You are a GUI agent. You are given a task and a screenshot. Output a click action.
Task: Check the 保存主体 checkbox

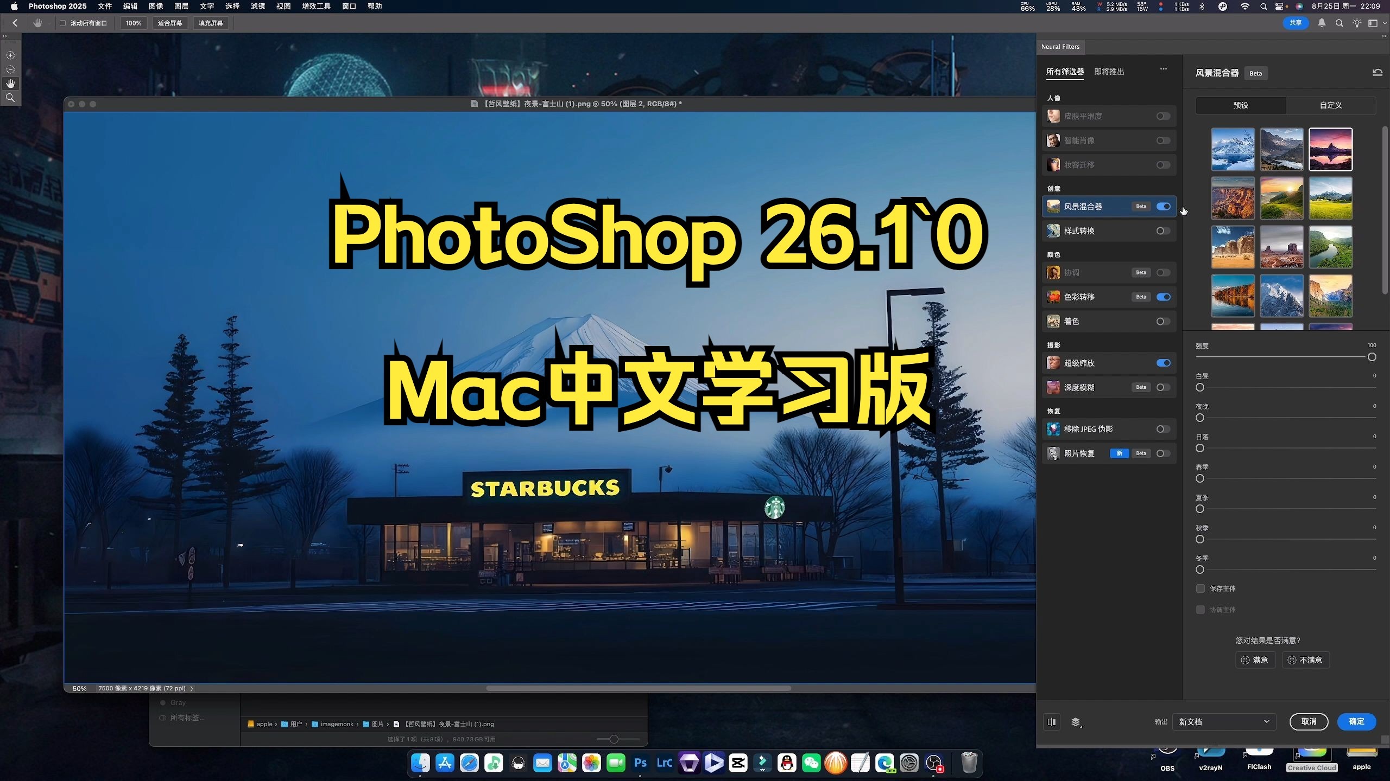tap(1201, 588)
